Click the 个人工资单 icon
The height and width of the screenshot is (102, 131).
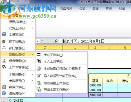click(x=39, y=61)
